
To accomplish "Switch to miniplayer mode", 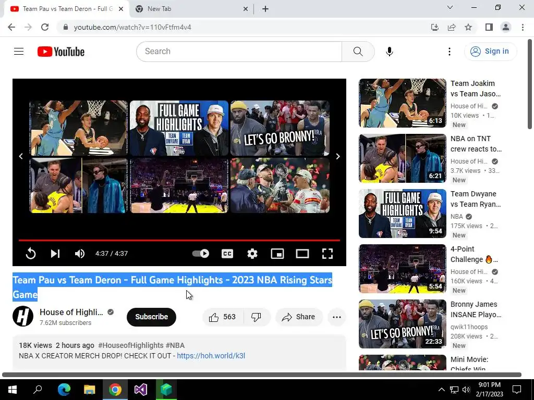I will tap(277, 254).
